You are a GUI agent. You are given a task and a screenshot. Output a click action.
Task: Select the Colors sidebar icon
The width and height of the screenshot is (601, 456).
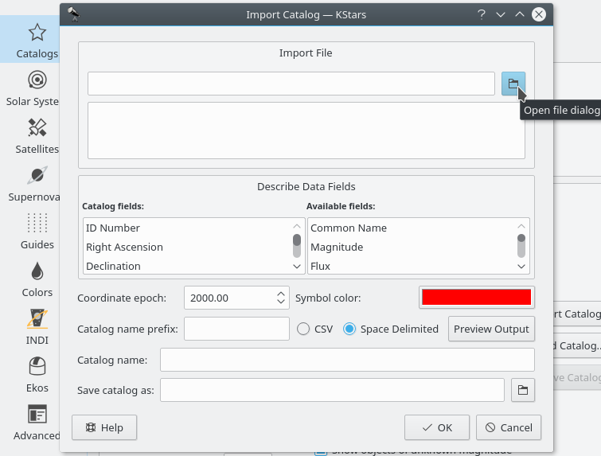point(37,279)
